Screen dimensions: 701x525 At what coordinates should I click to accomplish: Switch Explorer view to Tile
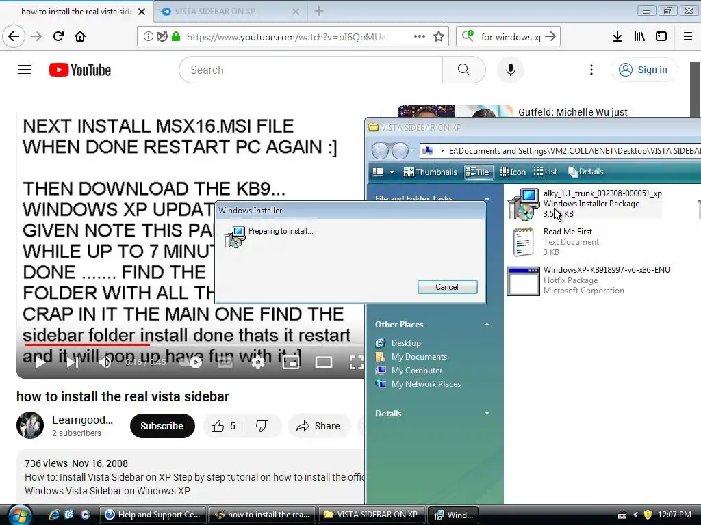[478, 172]
